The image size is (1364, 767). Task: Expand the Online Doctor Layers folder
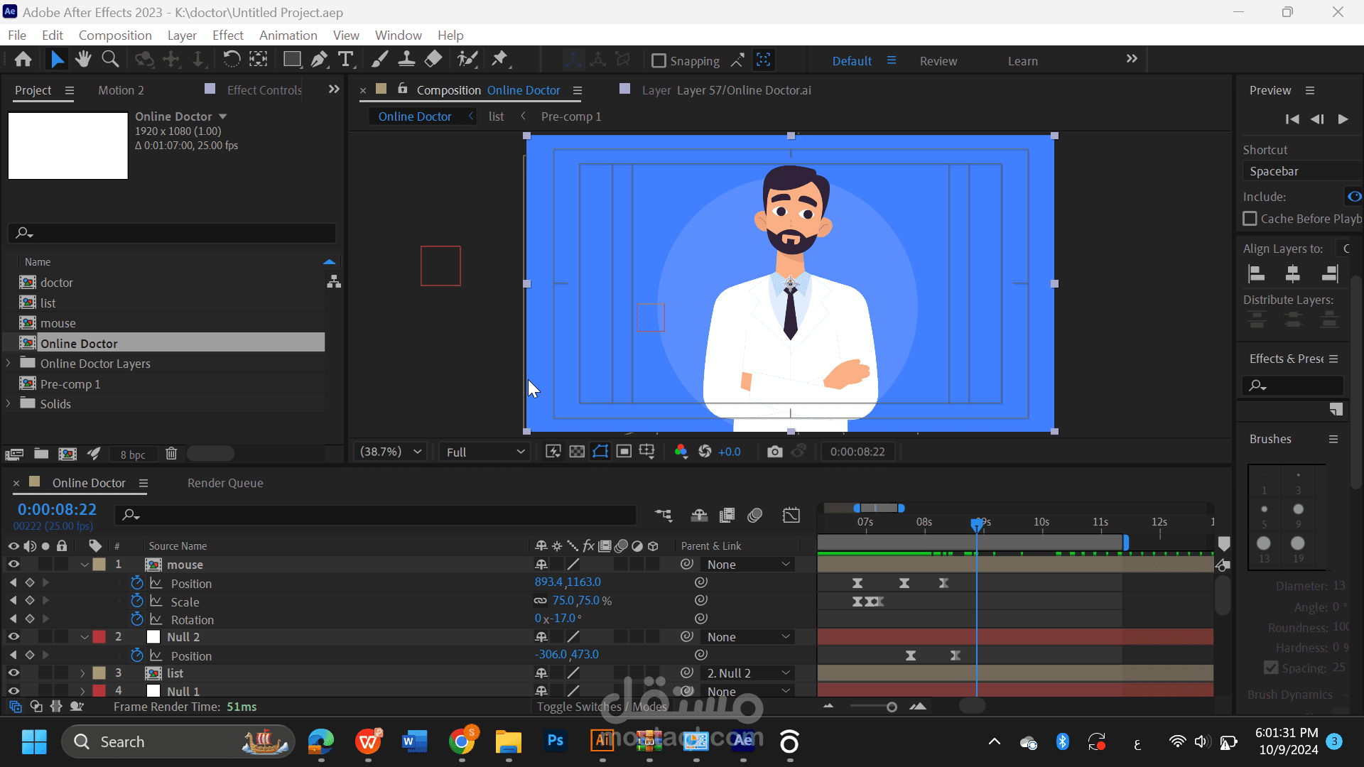9,364
